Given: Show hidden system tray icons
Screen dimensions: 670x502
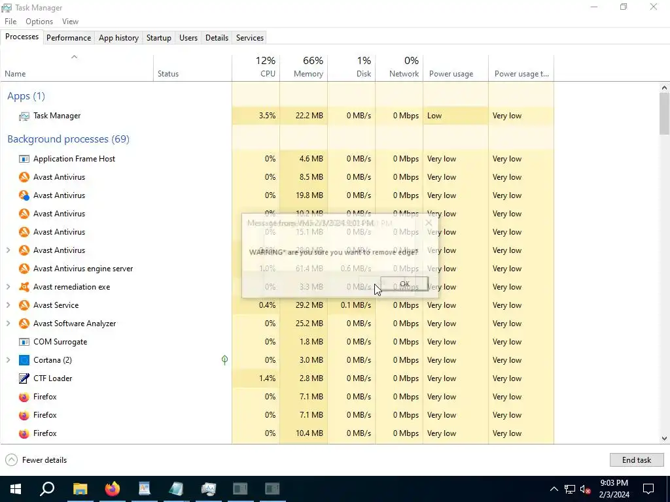Looking at the screenshot, I should pos(554,489).
